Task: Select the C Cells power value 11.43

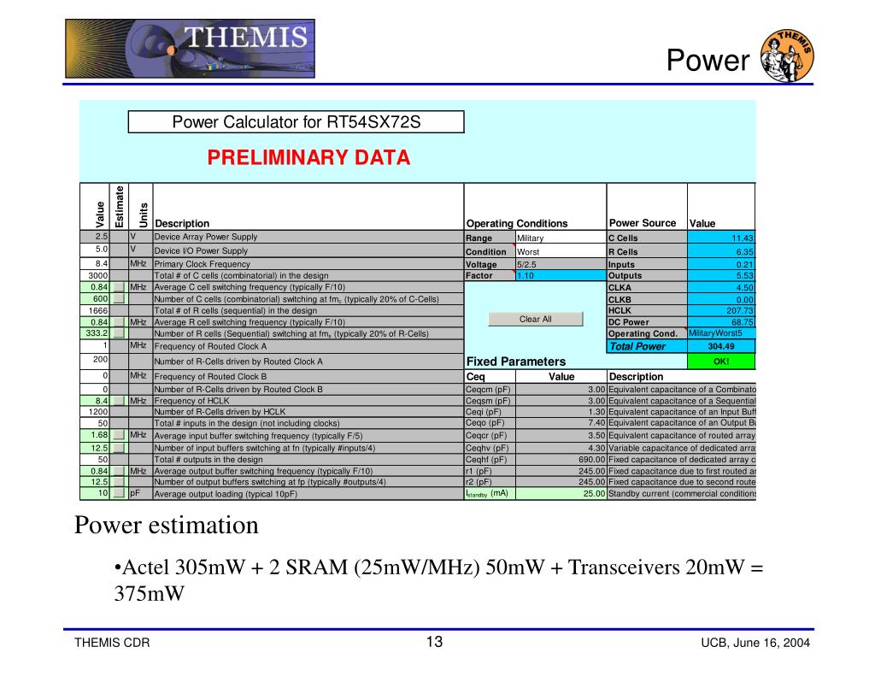Action: [x=721, y=238]
